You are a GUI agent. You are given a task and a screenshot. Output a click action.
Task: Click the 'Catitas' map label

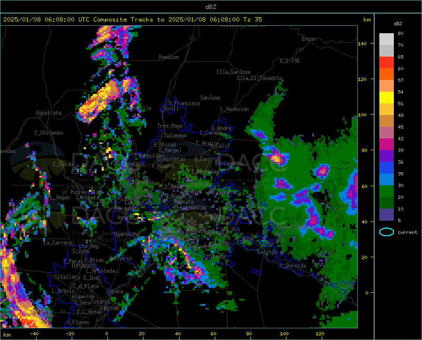point(267,252)
